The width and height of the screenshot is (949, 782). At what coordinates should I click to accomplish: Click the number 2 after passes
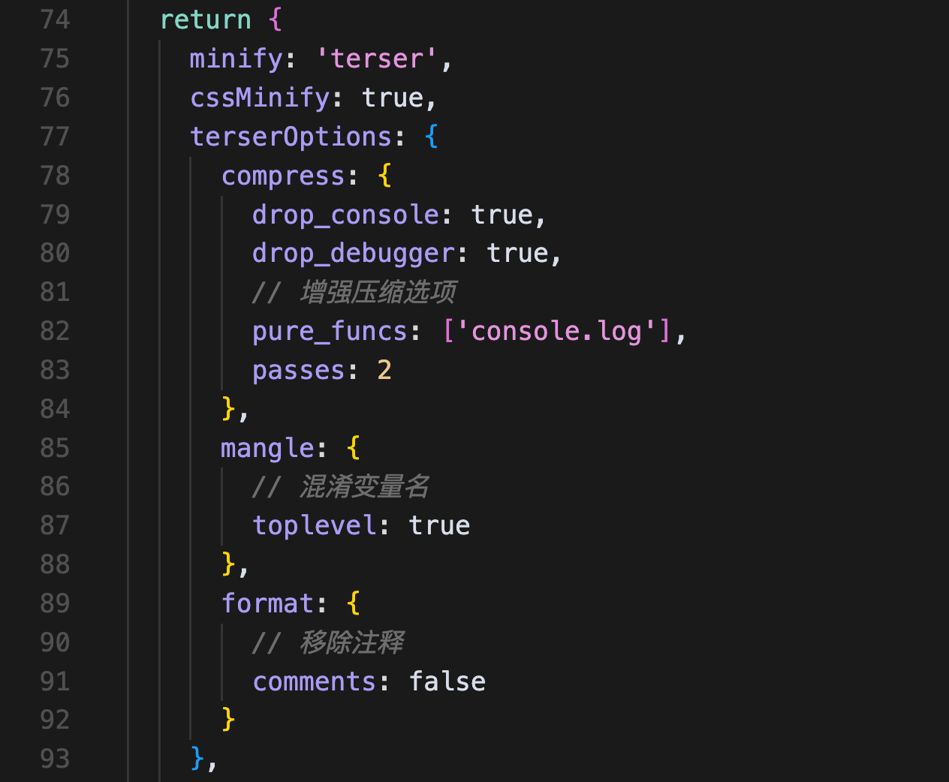pos(384,370)
